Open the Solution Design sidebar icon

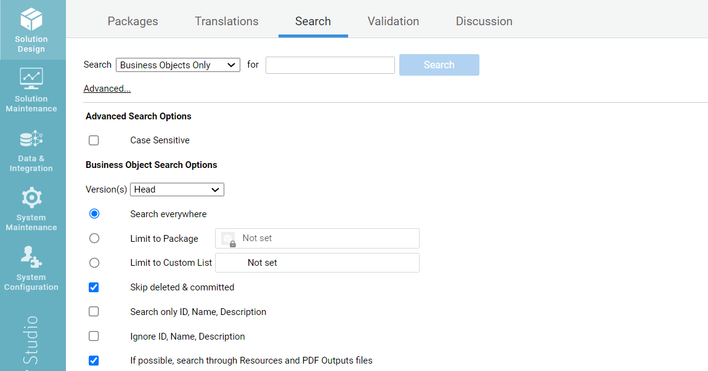[x=31, y=20]
